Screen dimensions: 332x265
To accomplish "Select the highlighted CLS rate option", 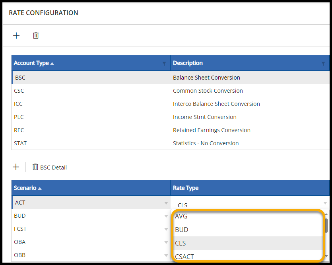I will click(x=181, y=243).
